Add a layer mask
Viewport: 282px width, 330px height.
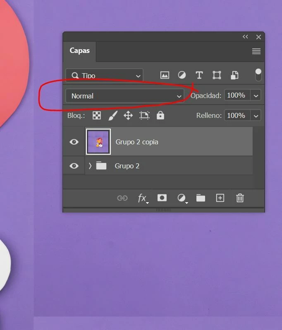[162, 198]
